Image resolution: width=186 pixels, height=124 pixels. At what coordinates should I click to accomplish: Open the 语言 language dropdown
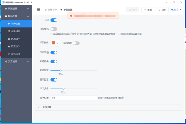click(176, 10)
